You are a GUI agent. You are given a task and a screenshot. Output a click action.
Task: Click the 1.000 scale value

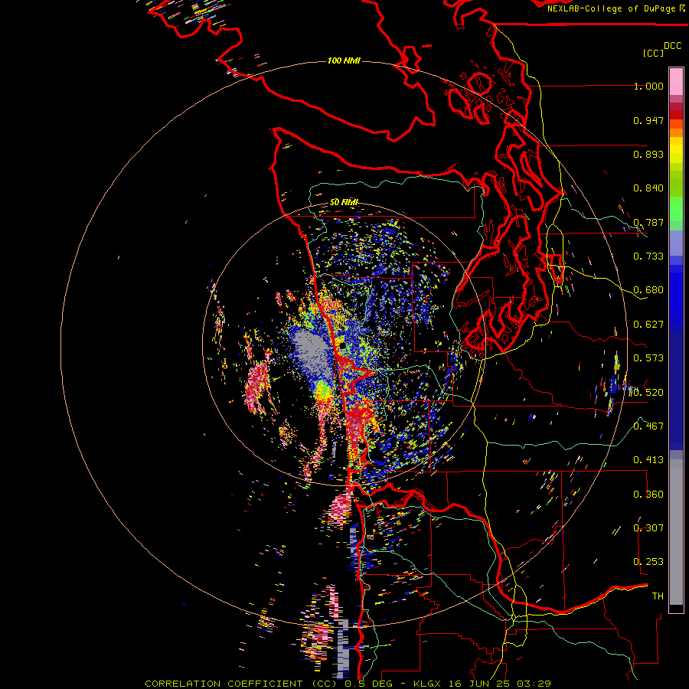click(648, 86)
